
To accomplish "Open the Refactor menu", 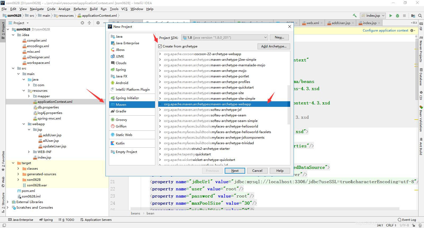I will point(80,9).
